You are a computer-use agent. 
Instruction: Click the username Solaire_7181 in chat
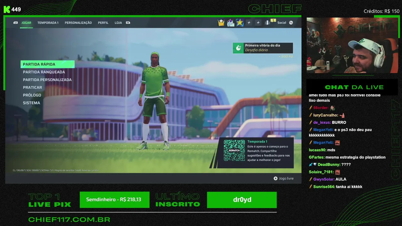coord(321,172)
